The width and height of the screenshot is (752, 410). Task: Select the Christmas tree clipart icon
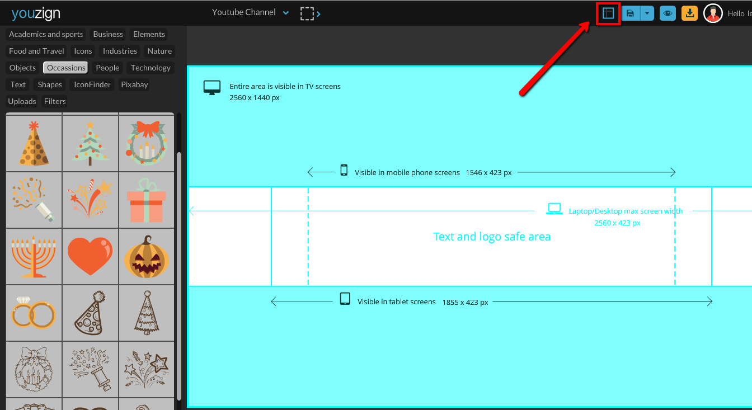click(90, 142)
